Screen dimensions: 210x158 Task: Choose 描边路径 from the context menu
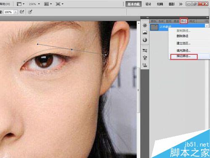tap(184, 56)
